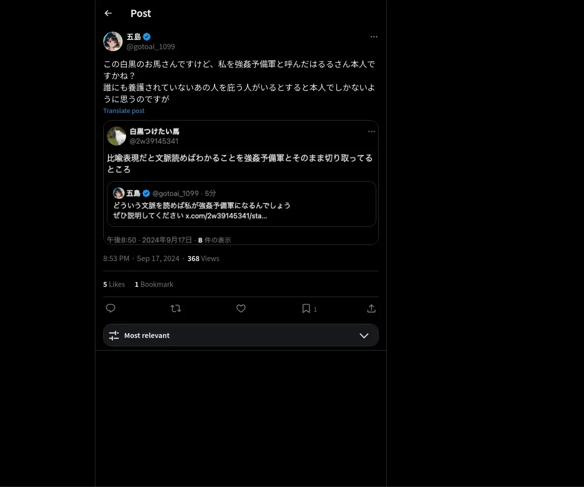Open the Most relevant replies dropdown
Viewport: 584px width, 487px height.
tap(241, 335)
